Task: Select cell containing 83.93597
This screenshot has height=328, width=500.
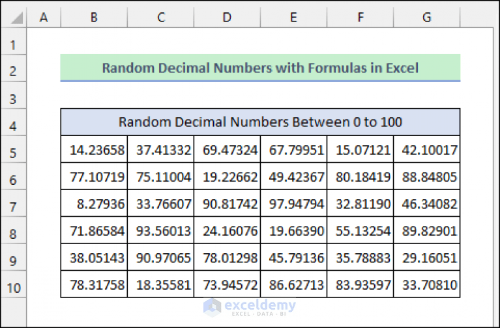Action: click(360, 284)
